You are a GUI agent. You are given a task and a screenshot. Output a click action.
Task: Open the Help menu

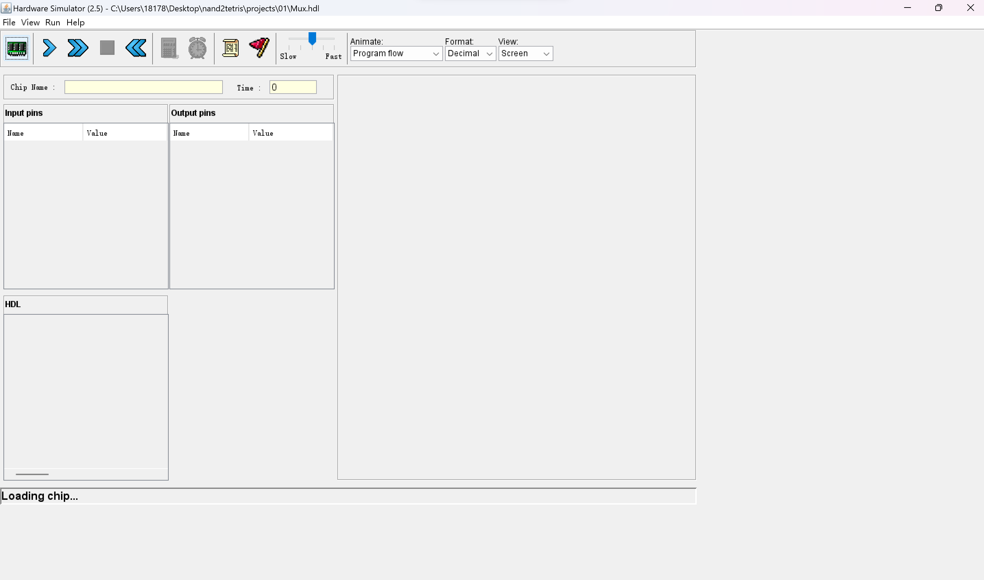click(75, 22)
